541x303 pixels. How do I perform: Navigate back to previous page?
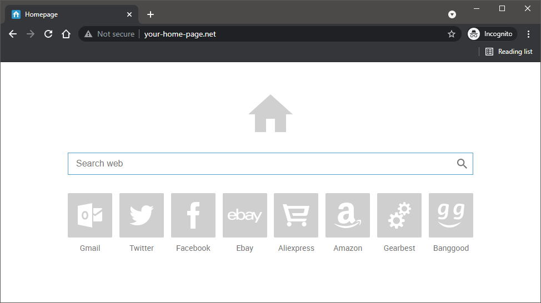(x=13, y=34)
